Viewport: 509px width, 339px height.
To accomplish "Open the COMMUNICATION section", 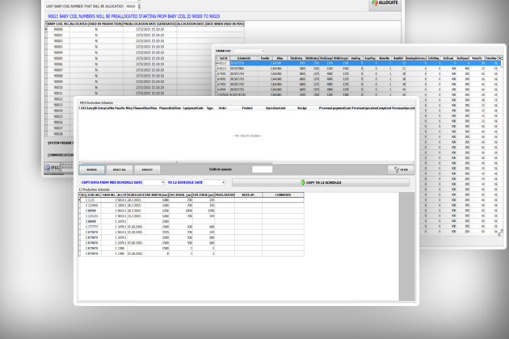I will [61, 155].
